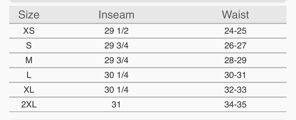Image resolution: width=296 pixels, height=120 pixels.
Task: Click the 24-25 waist value
Action: [235, 31]
